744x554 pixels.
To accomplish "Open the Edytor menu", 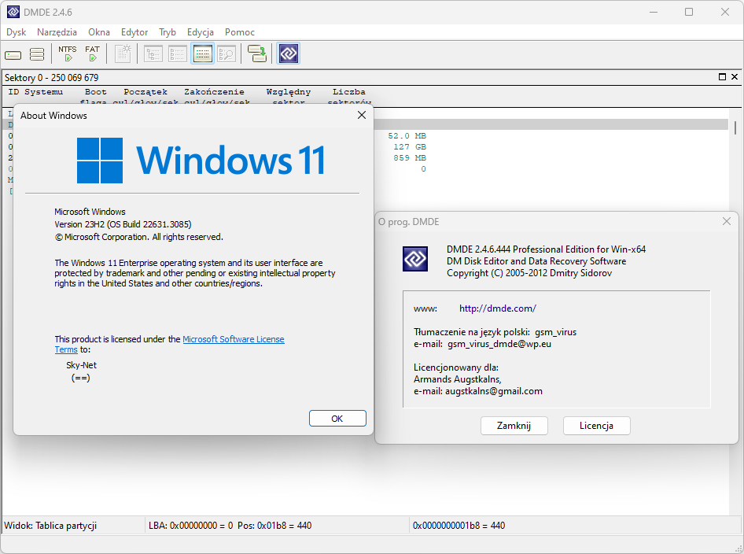I will (134, 32).
